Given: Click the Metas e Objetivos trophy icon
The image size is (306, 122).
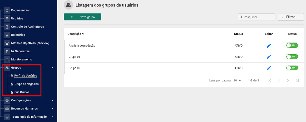Looking at the screenshot, I should pyautogui.click(x=7, y=43).
